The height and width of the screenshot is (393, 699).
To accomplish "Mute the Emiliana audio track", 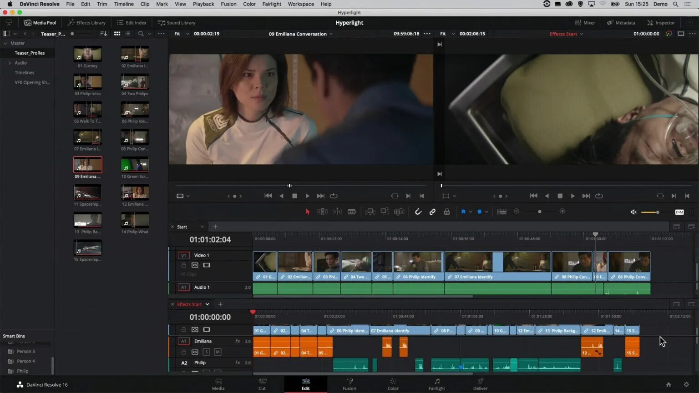I will click(x=218, y=352).
